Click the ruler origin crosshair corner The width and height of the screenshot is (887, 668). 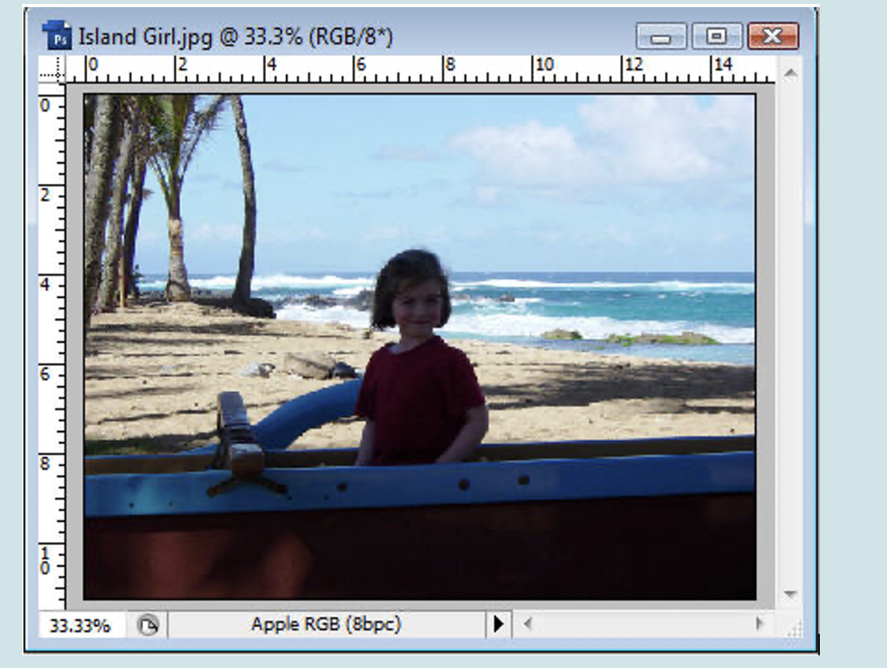pos(53,70)
